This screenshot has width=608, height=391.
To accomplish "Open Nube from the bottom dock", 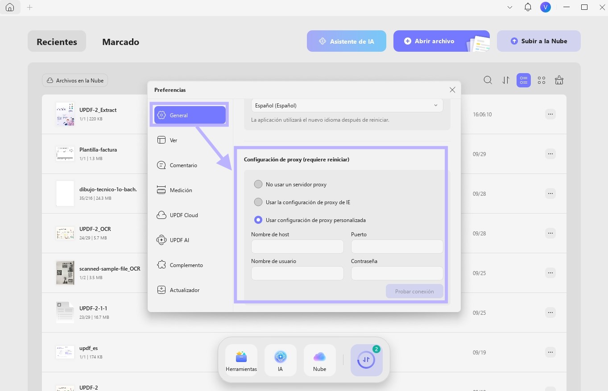I will 320,360.
